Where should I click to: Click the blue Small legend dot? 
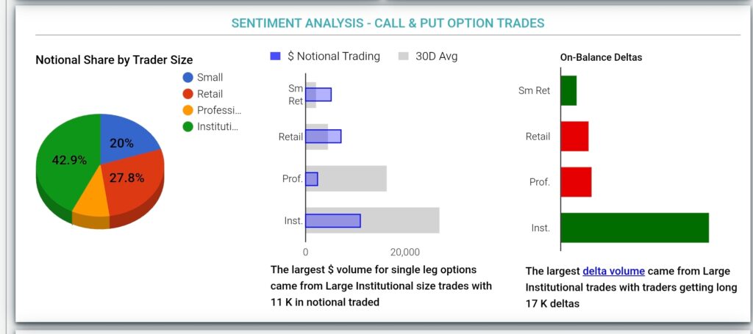pyautogui.click(x=188, y=77)
